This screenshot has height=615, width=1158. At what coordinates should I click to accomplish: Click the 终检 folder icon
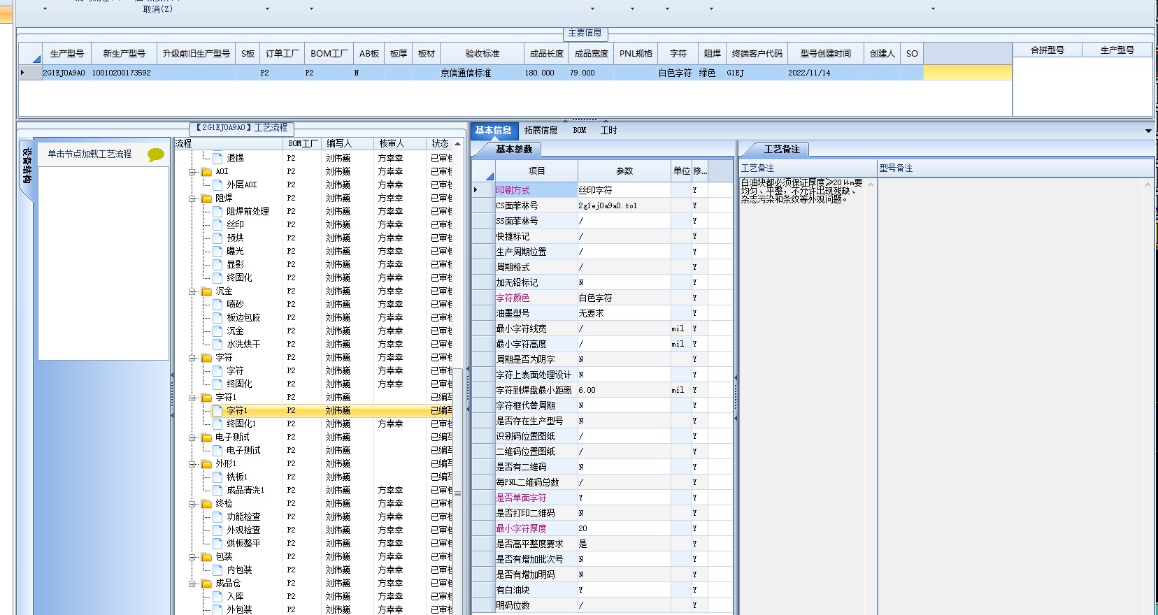click(207, 503)
